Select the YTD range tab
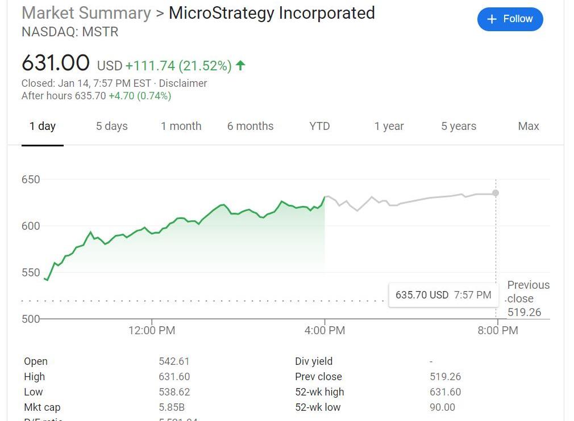The height and width of the screenshot is (421, 574). click(319, 127)
